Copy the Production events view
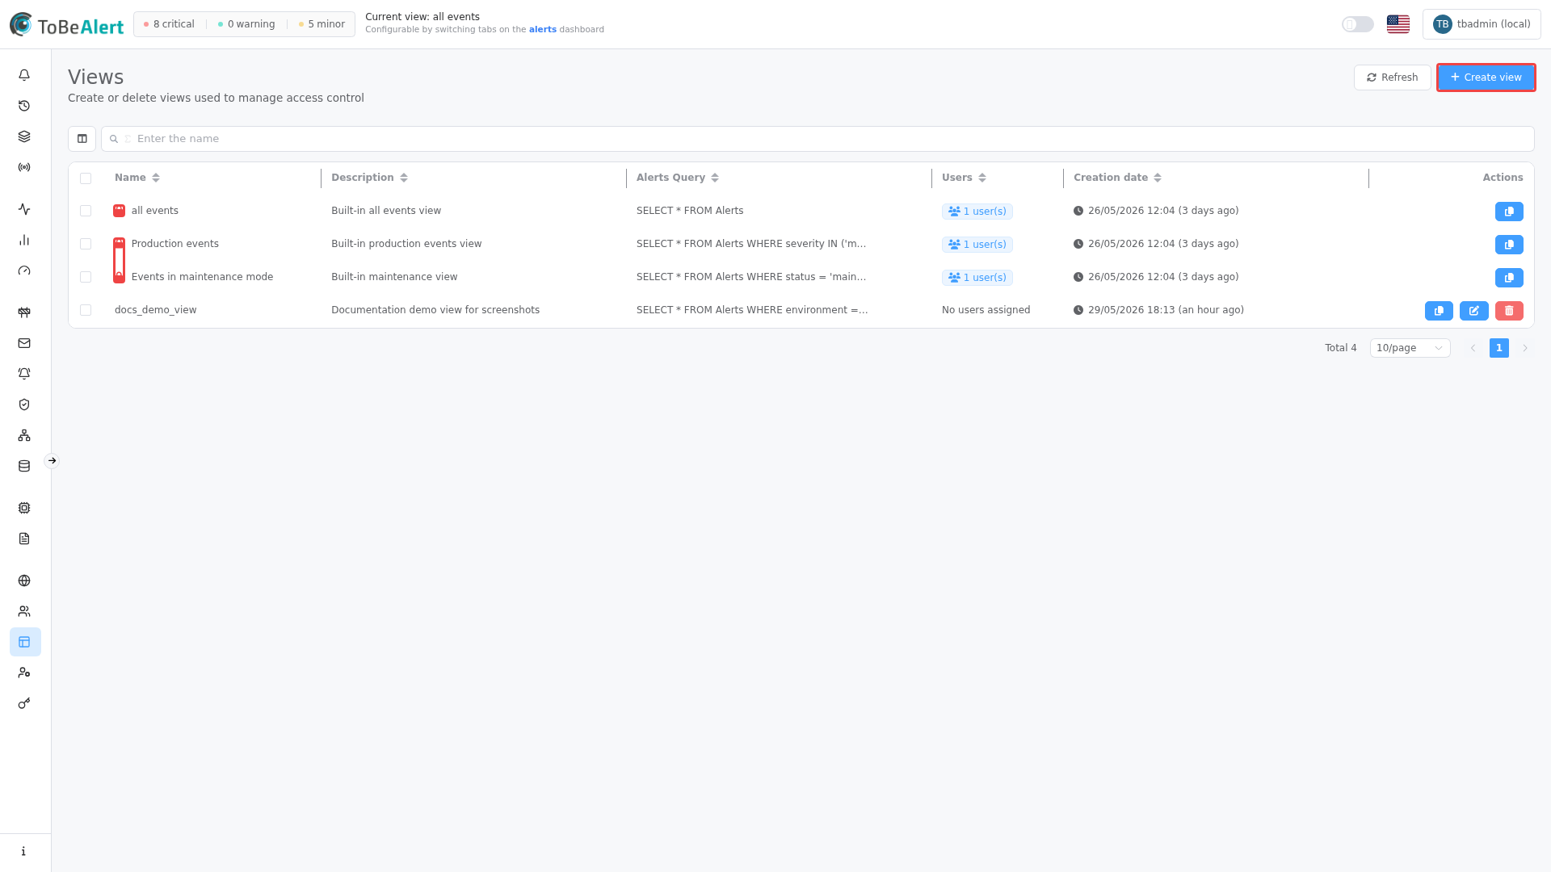1551x872 pixels. [x=1509, y=245]
